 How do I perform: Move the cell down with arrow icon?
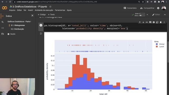(143, 22)
